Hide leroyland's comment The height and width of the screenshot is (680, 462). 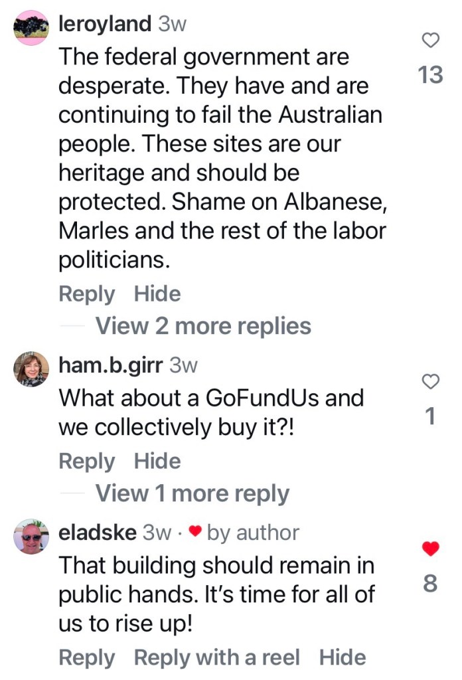point(157,294)
